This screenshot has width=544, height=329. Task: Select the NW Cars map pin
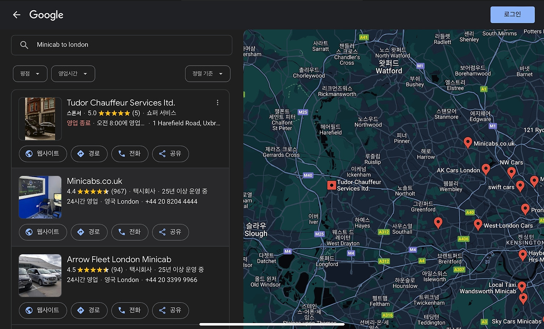(x=512, y=173)
